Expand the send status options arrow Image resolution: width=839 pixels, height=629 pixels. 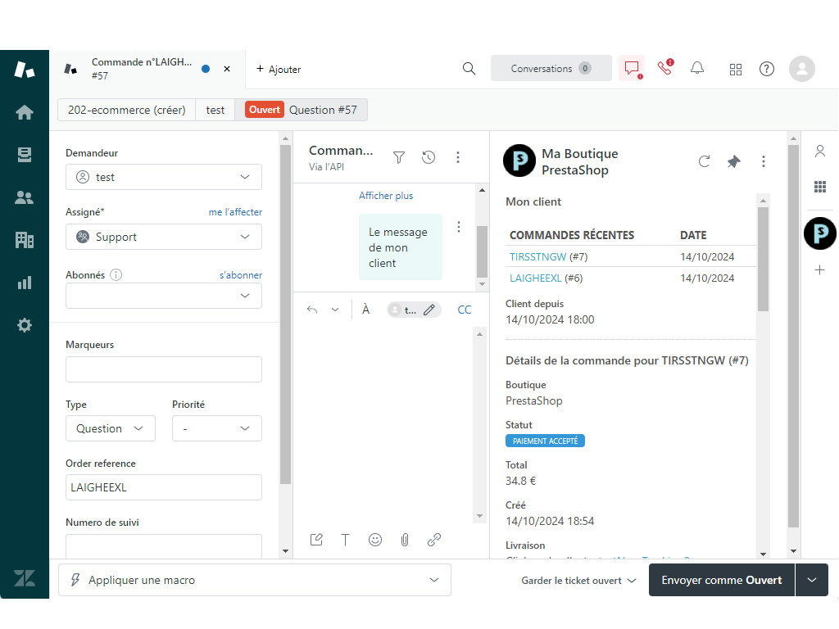click(x=812, y=580)
